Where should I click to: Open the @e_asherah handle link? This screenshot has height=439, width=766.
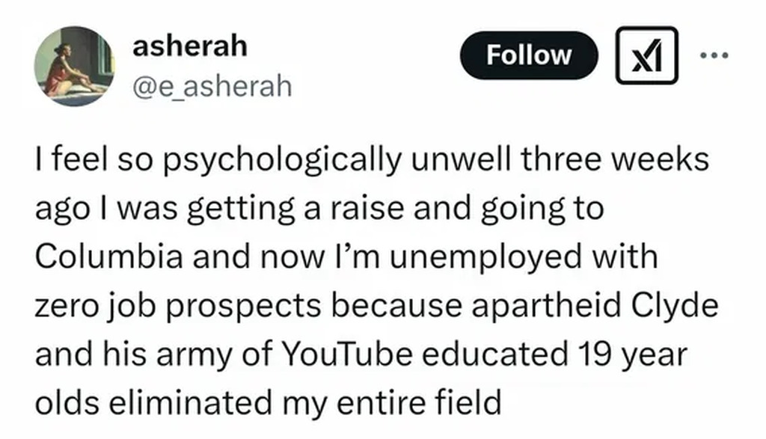point(212,87)
